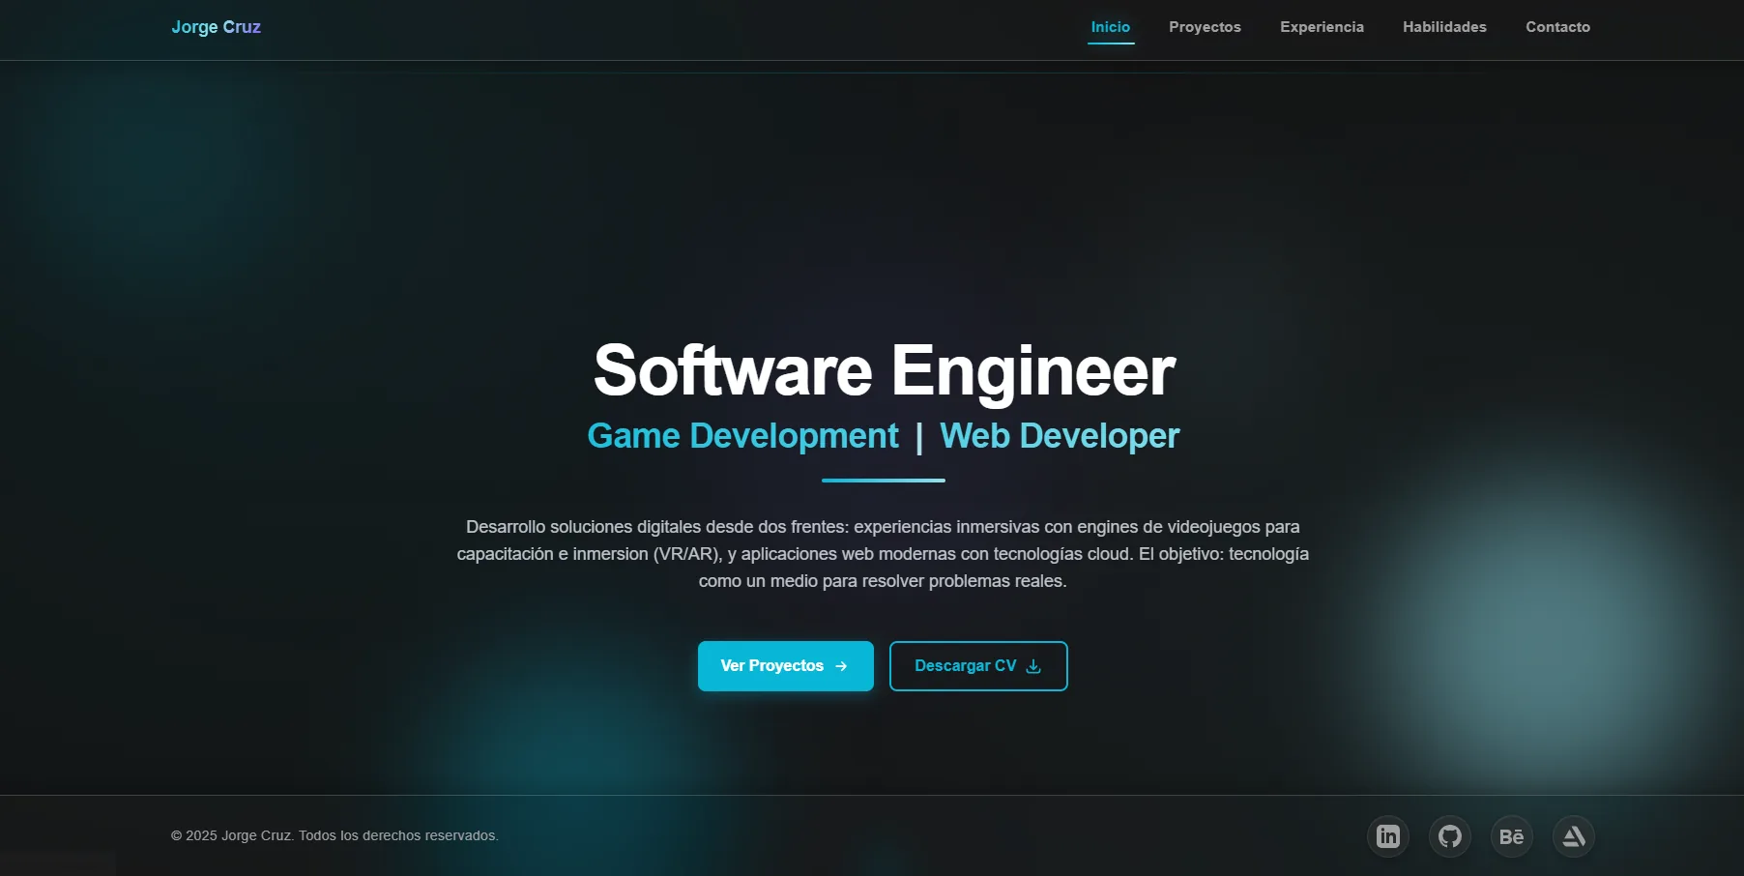Click the Software Engineer heading
This screenshot has width=1744, height=876.
point(884,370)
